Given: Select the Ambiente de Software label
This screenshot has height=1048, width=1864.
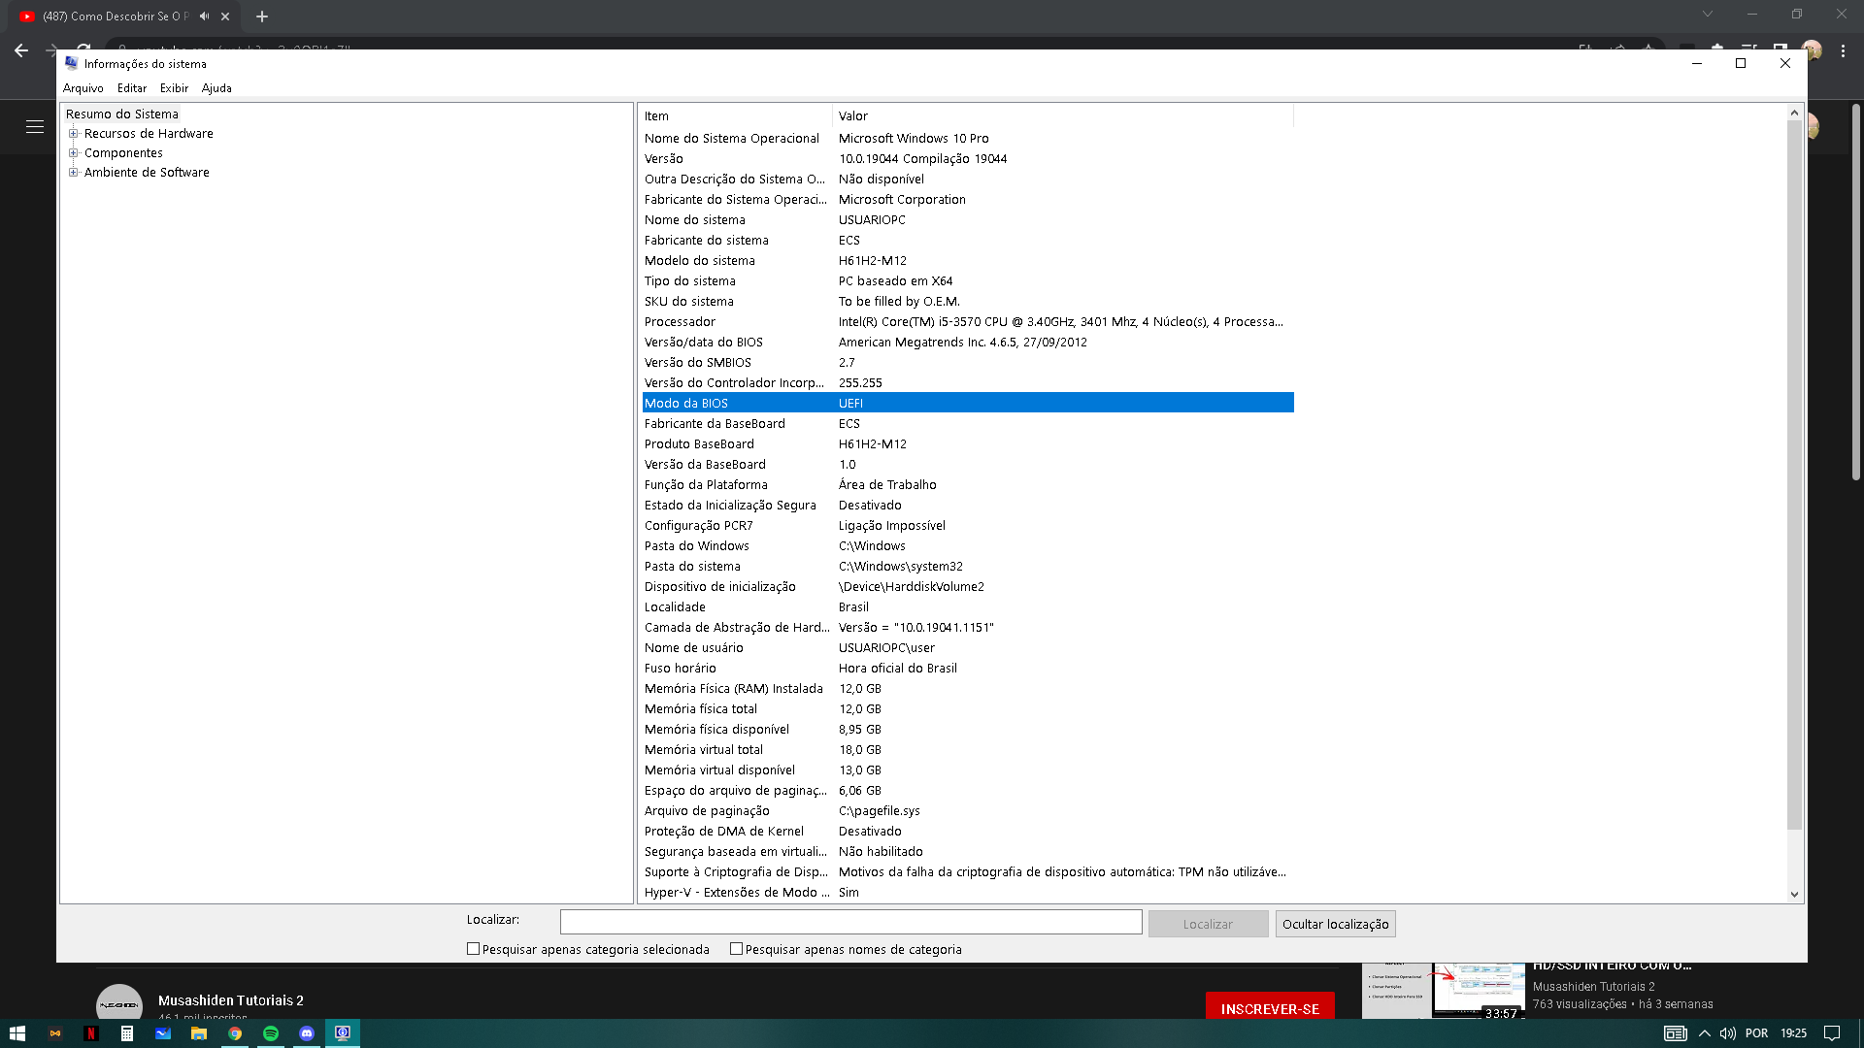Looking at the screenshot, I should coord(147,173).
